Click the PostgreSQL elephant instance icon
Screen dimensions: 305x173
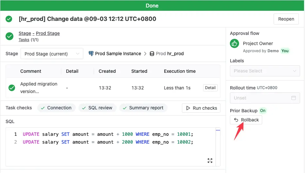(x=91, y=54)
